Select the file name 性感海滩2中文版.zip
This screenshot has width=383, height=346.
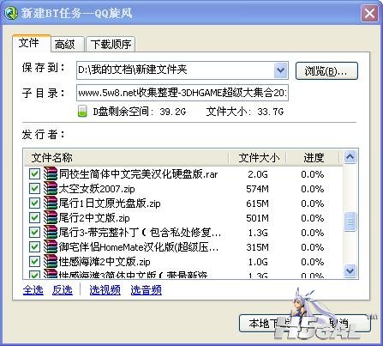(105, 262)
